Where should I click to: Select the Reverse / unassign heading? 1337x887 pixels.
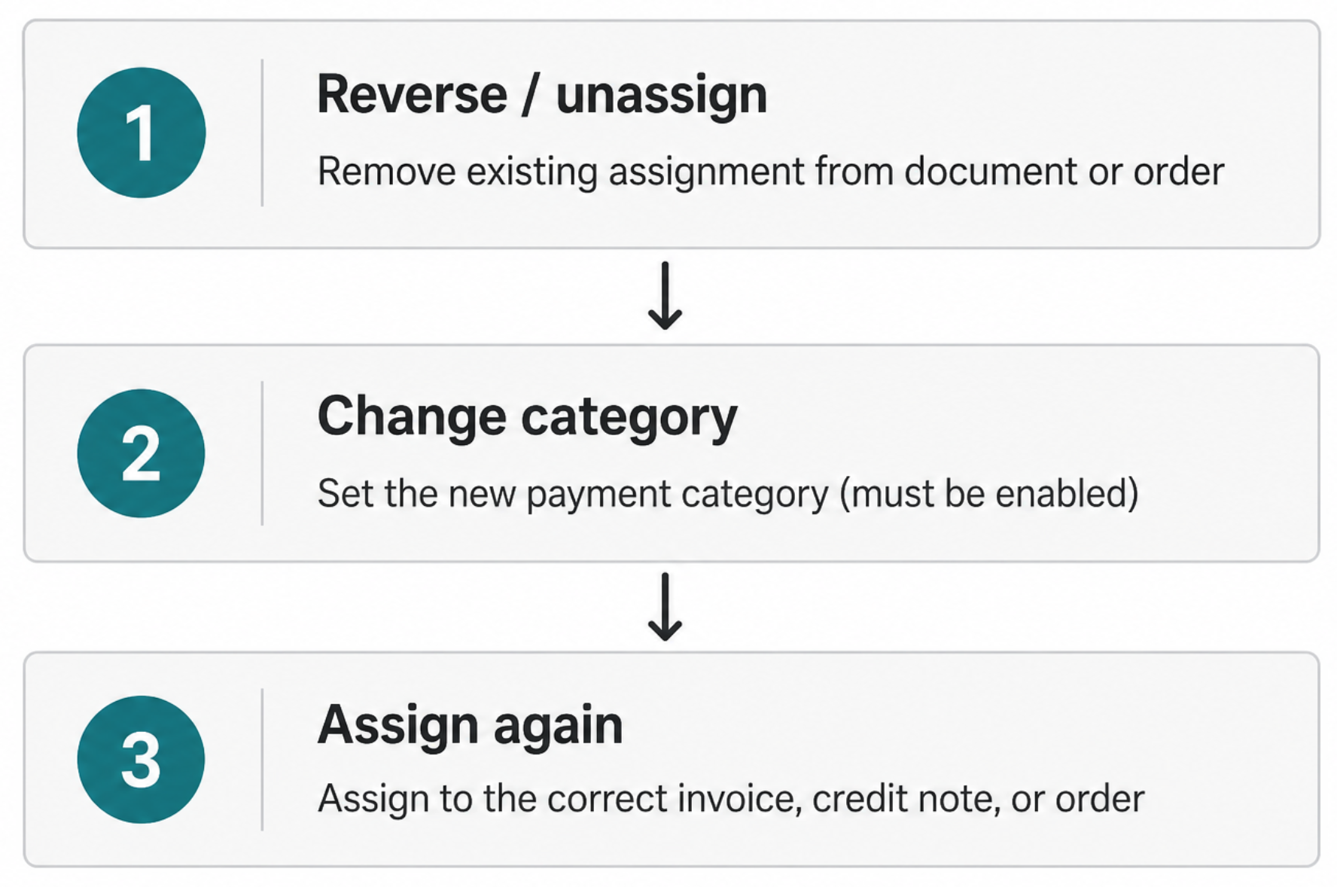[542, 95]
